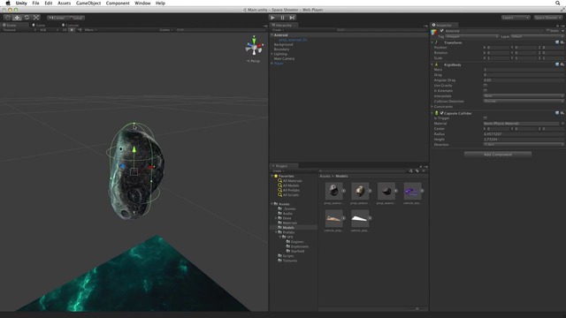Viewport: 566px width, 318px height.
Task: Collapse the Asteroid hierarchy item
Action: [272, 35]
